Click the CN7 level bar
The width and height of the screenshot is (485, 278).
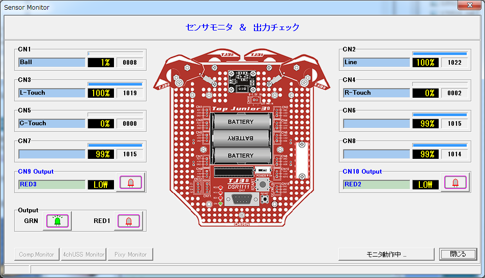[x=116, y=145]
